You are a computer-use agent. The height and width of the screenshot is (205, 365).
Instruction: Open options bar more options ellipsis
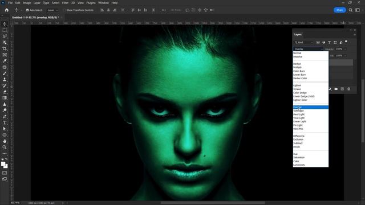pyautogui.click(x=164, y=10)
